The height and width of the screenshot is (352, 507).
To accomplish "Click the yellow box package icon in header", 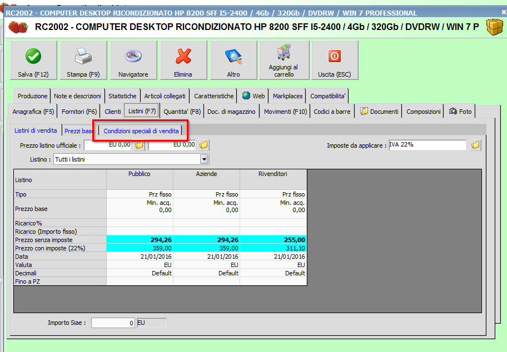I will point(494,27).
